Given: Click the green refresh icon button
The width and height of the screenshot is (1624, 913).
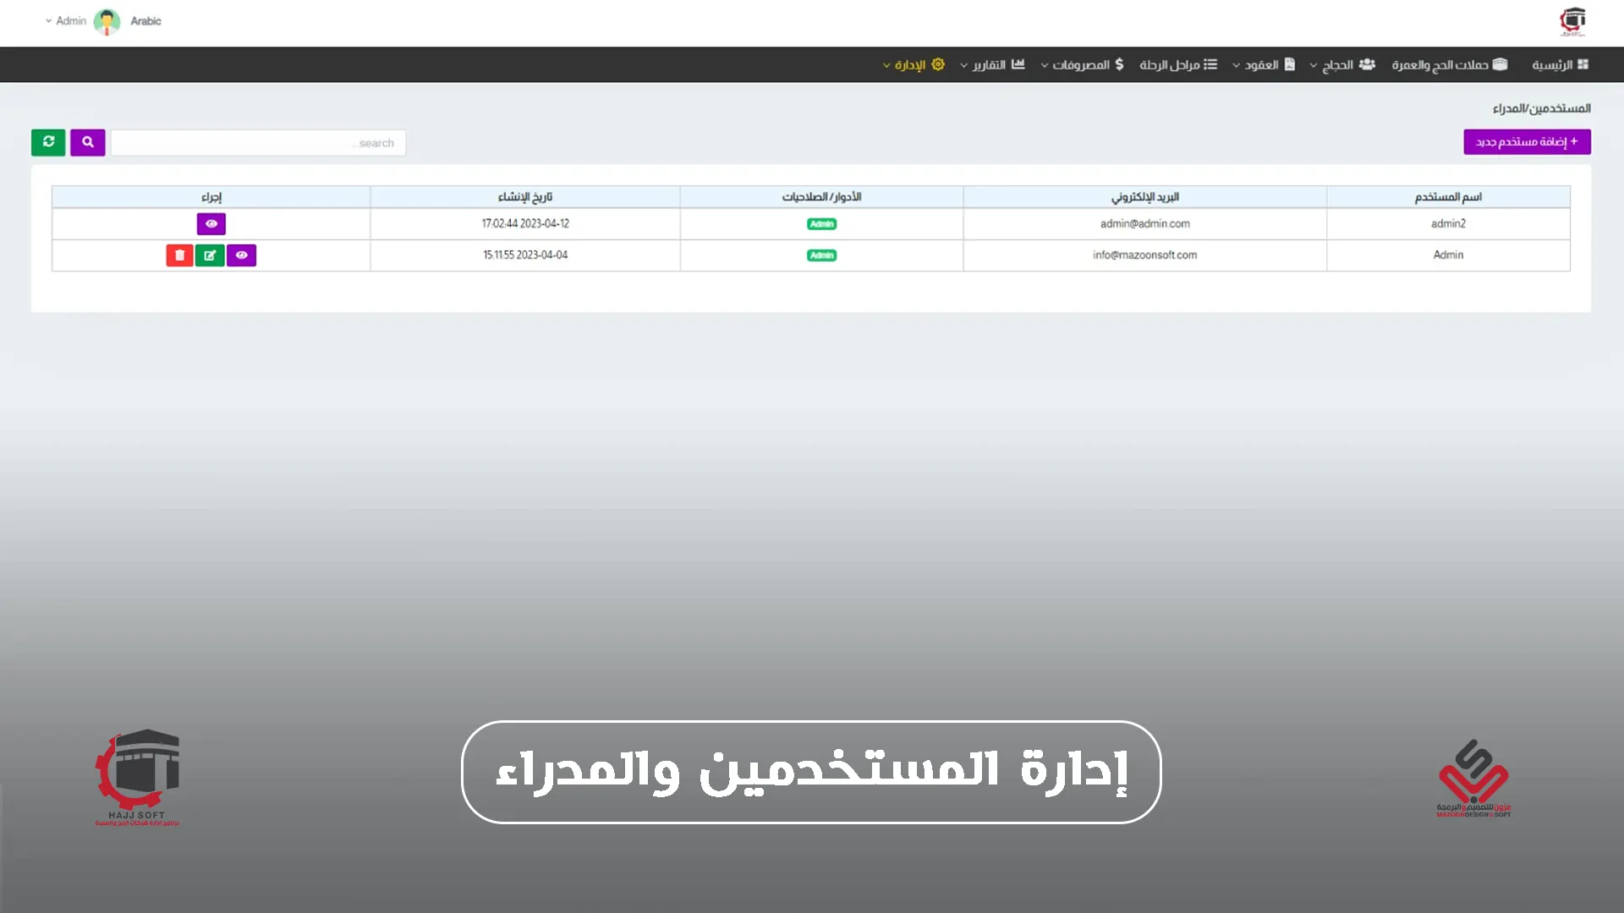Looking at the screenshot, I should point(48,142).
